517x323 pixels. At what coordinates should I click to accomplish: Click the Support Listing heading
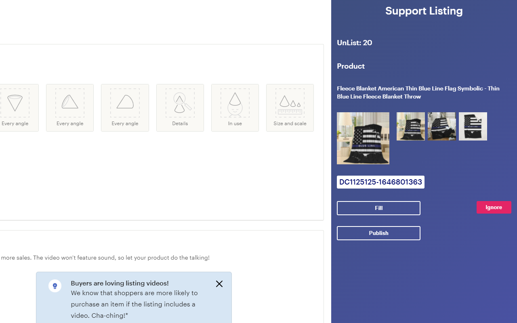(424, 11)
